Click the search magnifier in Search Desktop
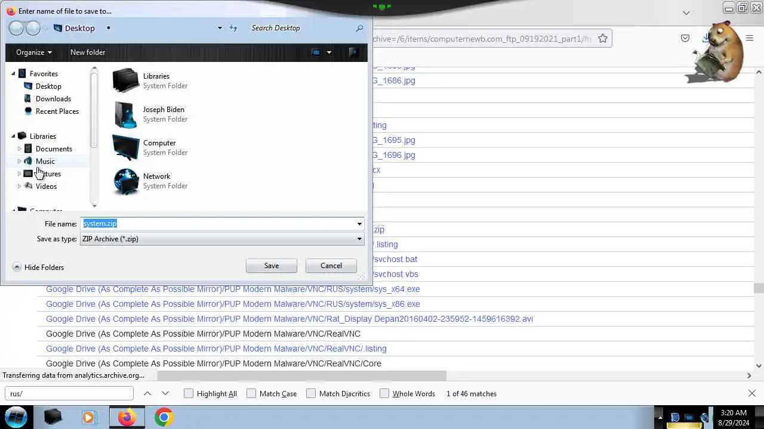The image size is (764, 429). (359, 28)
